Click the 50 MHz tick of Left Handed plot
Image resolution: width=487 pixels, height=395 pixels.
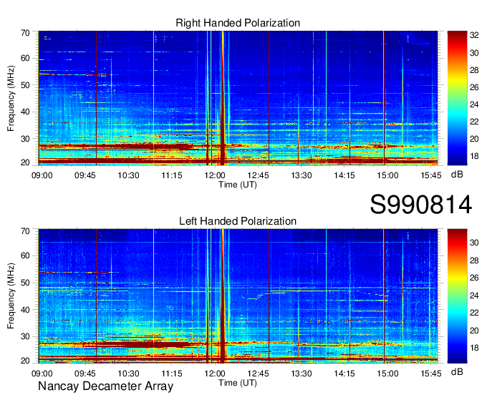point(25,283)
